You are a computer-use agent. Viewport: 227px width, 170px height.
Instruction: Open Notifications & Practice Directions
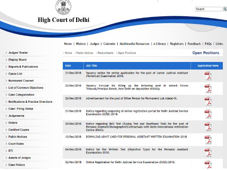[x=30, y=102]
